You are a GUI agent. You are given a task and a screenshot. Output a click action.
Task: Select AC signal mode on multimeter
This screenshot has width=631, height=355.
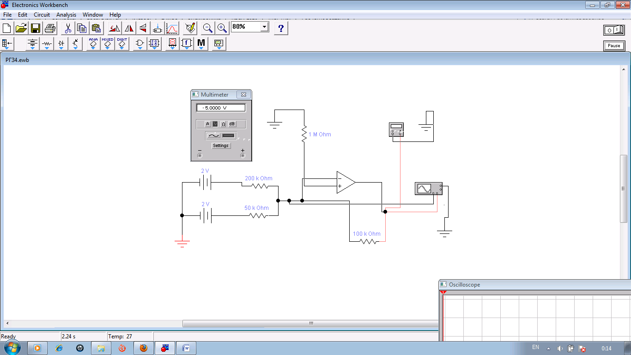[x=214, y=135]
